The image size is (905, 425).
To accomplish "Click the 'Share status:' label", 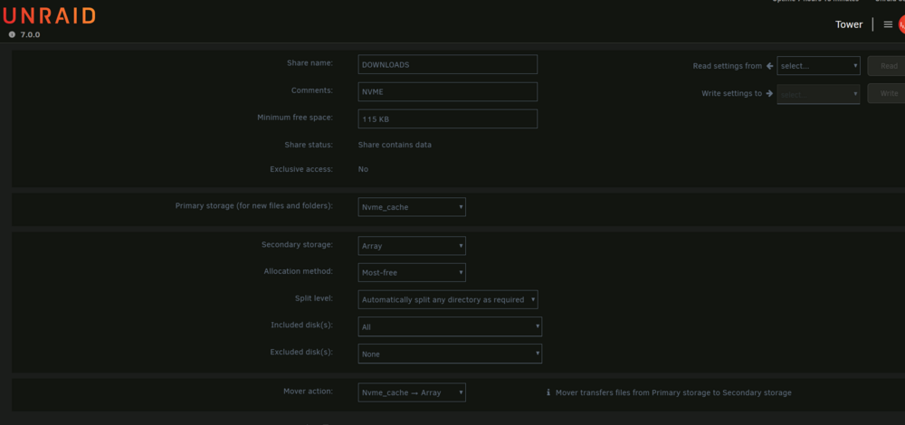I will pyautogui.click(x=309, y=145).
